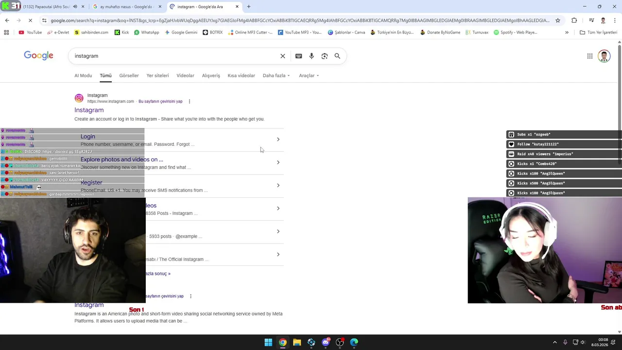
Task: Open the Register sitelink
Action: click(x=91, y=183)
